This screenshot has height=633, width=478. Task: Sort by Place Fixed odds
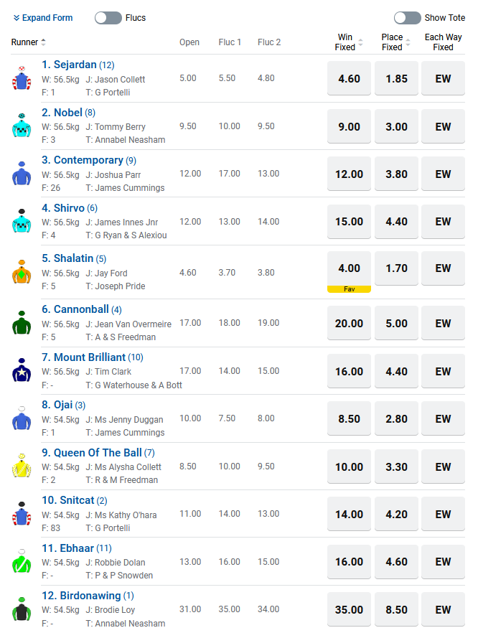tap(408, 42)
